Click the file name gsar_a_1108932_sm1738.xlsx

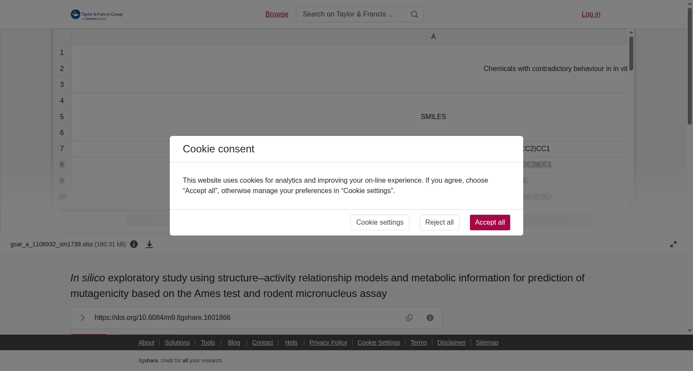coord(52,244)
